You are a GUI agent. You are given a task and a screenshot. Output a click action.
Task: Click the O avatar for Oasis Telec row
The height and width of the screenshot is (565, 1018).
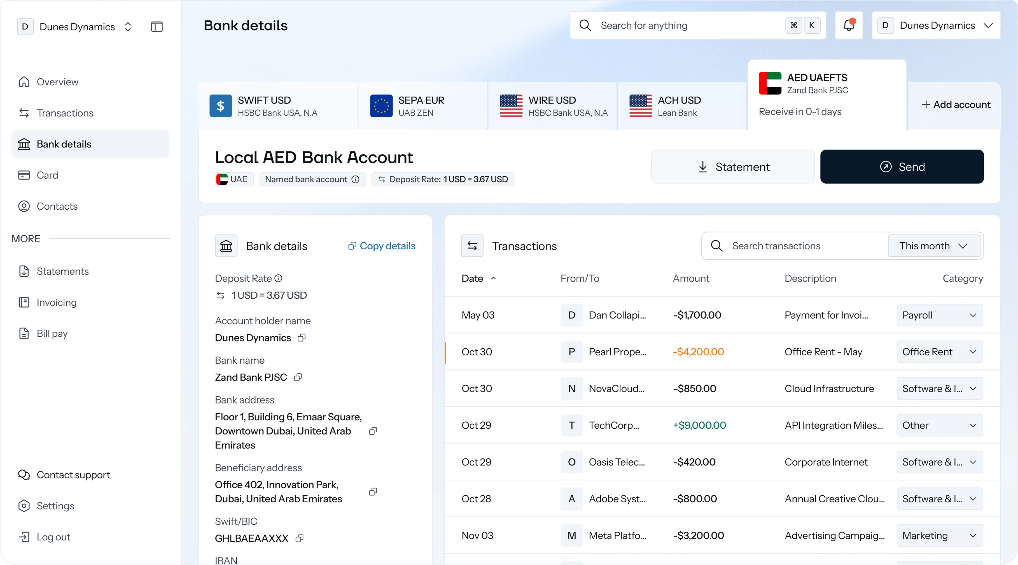(x=571, y=462)
